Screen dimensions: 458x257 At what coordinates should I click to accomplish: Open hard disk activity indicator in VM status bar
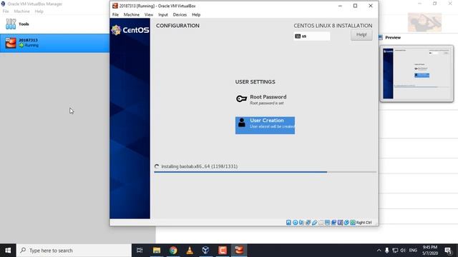point(288,222)
